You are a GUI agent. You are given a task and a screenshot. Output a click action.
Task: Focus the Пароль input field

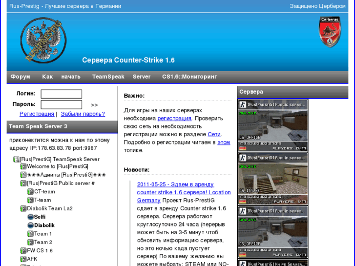[62, 104]
